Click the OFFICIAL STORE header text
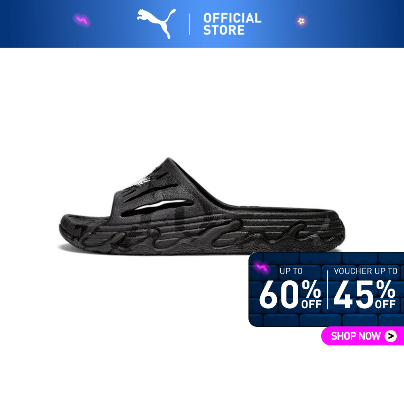This screenshot has width=404, height=404. tap(232, 24)
